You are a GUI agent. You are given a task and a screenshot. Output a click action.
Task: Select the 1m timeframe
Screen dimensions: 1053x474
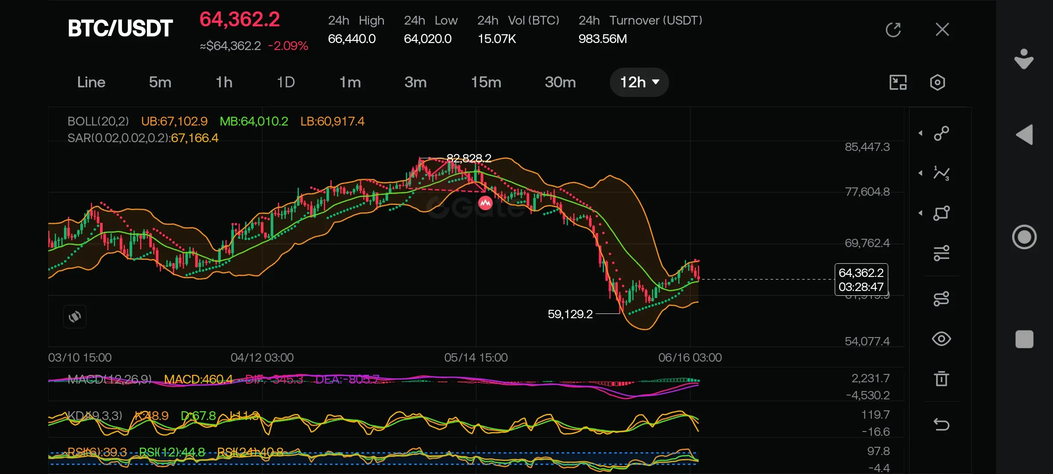pyautogui.click(x=350, y=83)
